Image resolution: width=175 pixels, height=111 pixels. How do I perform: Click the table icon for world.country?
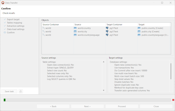point(75,28)
